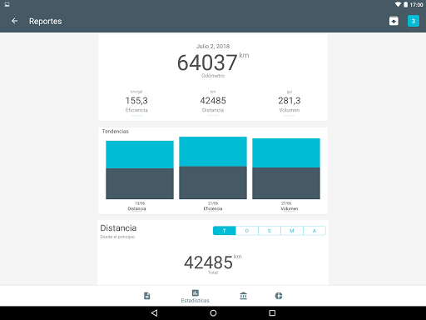426x320 pixels.
Task: Tap Android back navigation button
Action: point(155,313)
